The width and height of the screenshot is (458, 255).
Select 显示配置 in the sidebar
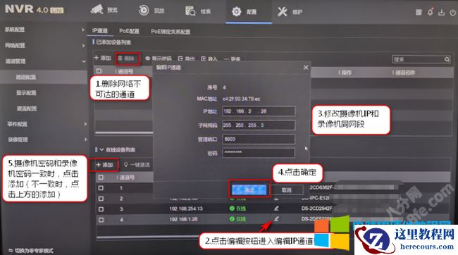click(26, 93)
